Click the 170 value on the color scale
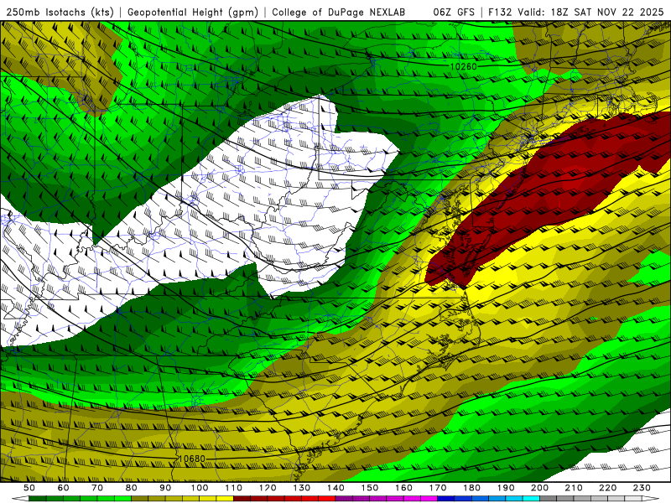 pos(438,488)
